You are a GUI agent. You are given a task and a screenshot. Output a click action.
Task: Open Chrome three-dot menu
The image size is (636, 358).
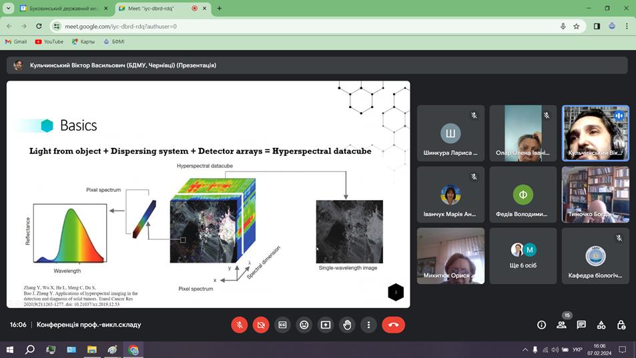627,26
